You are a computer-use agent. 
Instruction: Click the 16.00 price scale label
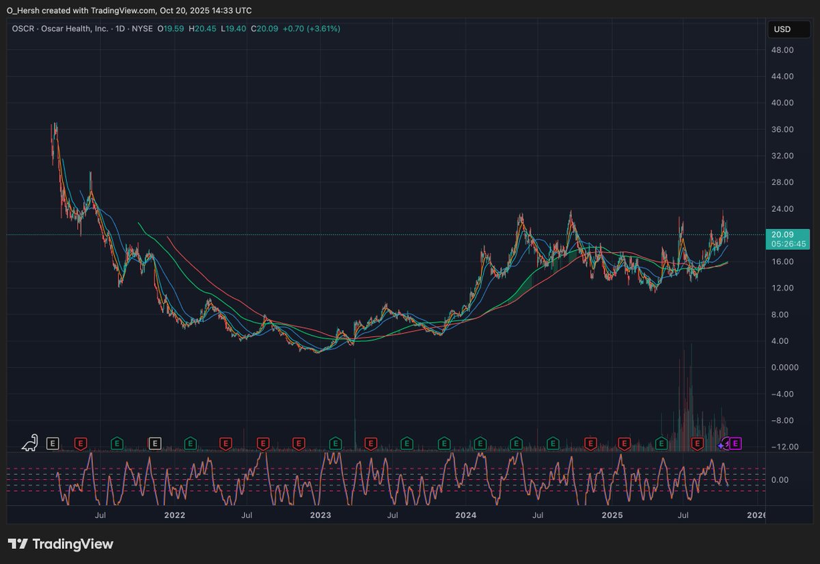click(x=782, y=262)
